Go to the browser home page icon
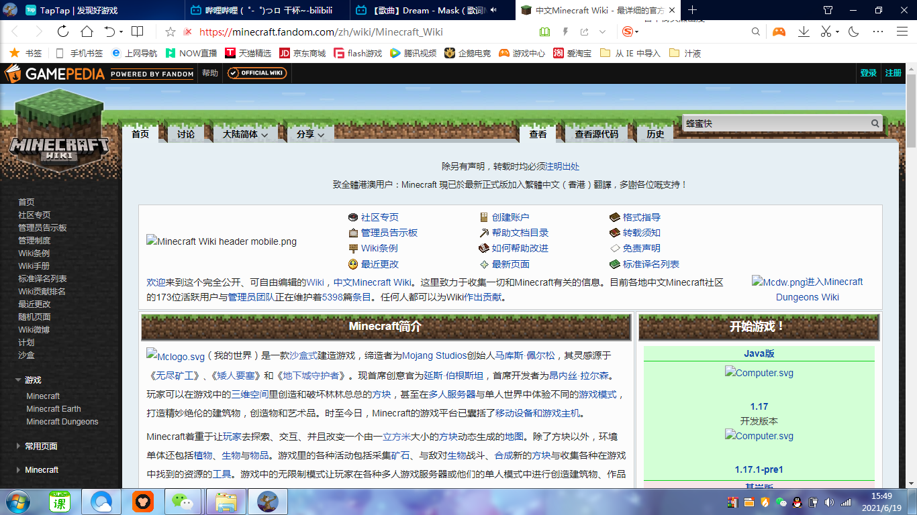 pos(87,32)
